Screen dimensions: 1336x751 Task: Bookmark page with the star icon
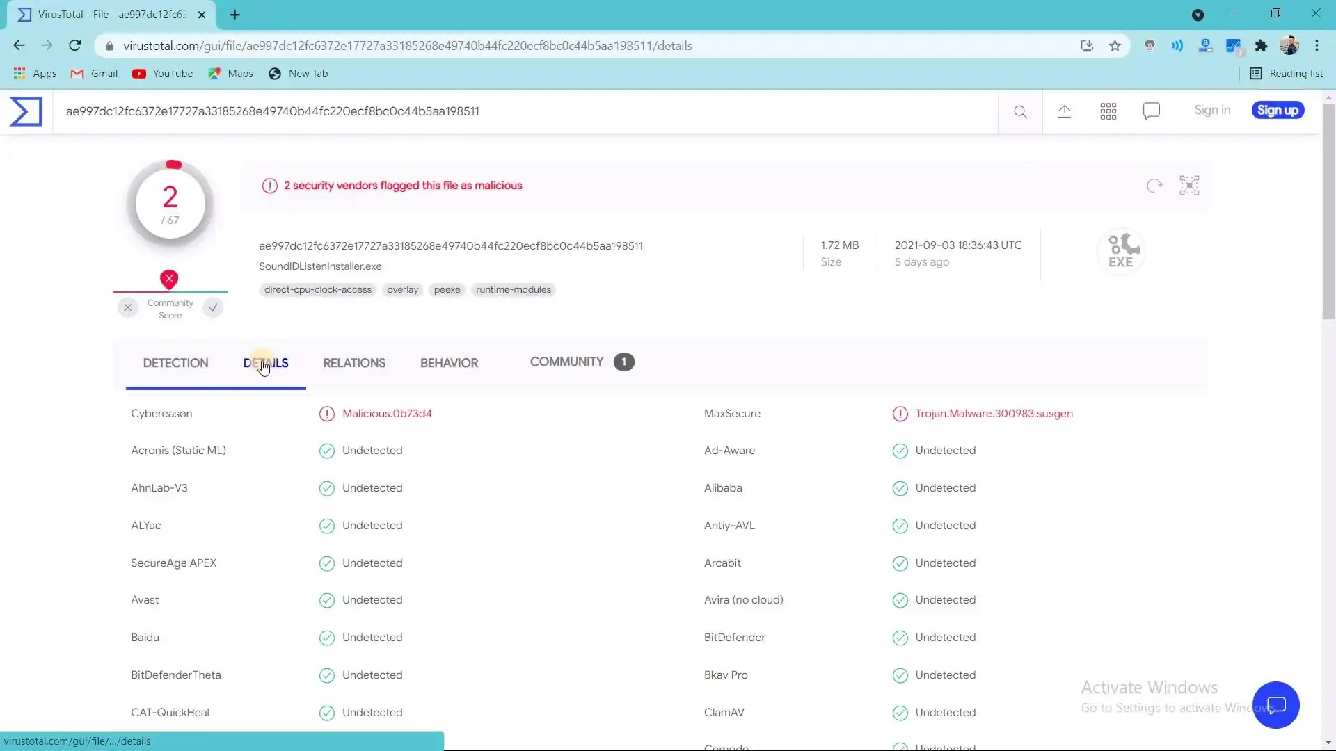point(1115,46)
